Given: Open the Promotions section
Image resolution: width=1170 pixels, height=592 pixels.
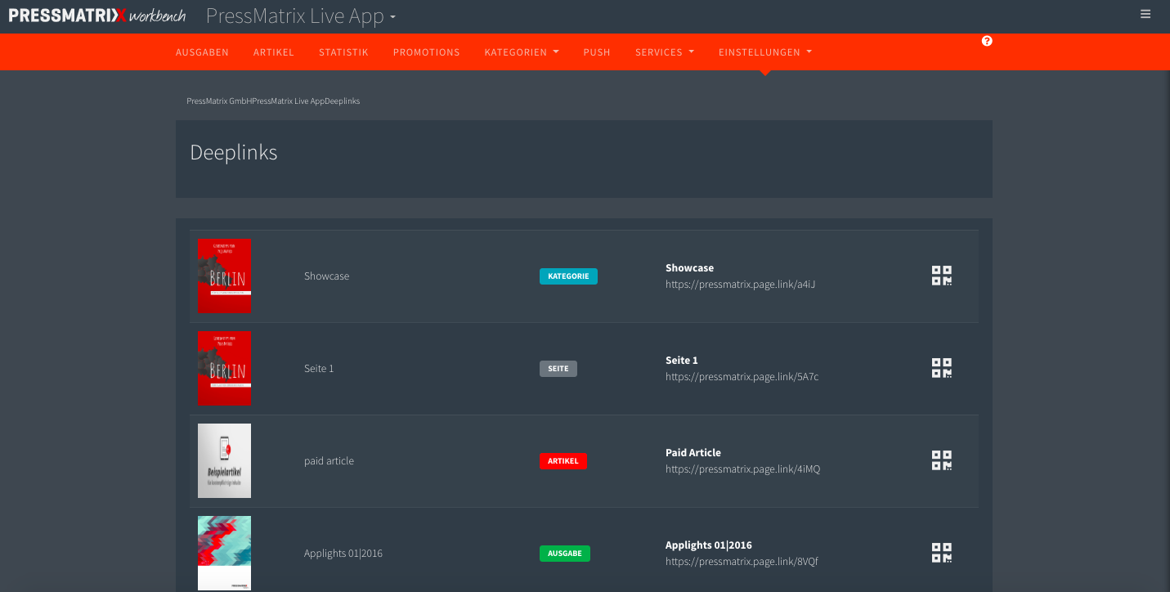Looking at the screenshot, I should 426,52.
